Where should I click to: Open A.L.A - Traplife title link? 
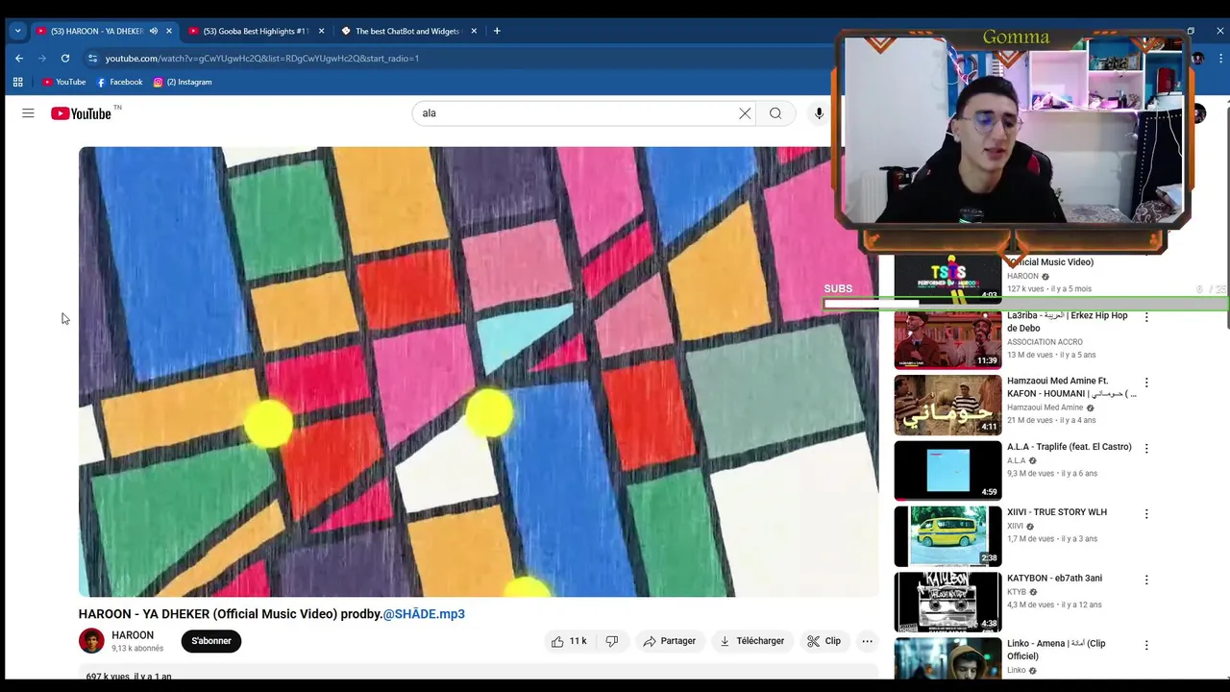[x=1070, y=447]
